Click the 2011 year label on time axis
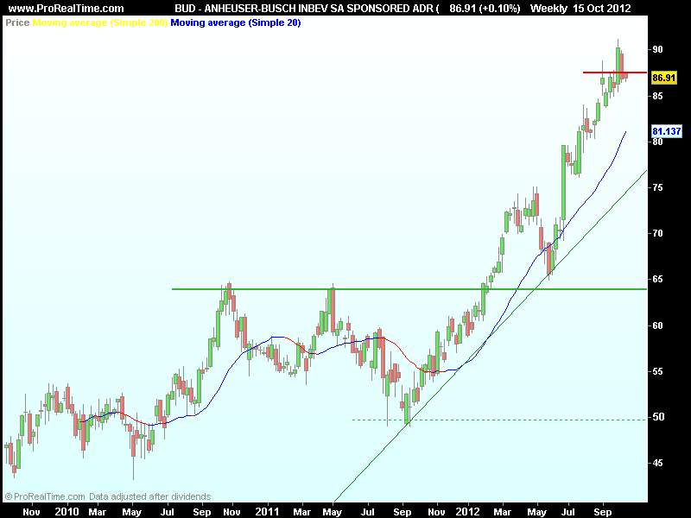The width and height of the screenshot is (691, 518). 267,511
